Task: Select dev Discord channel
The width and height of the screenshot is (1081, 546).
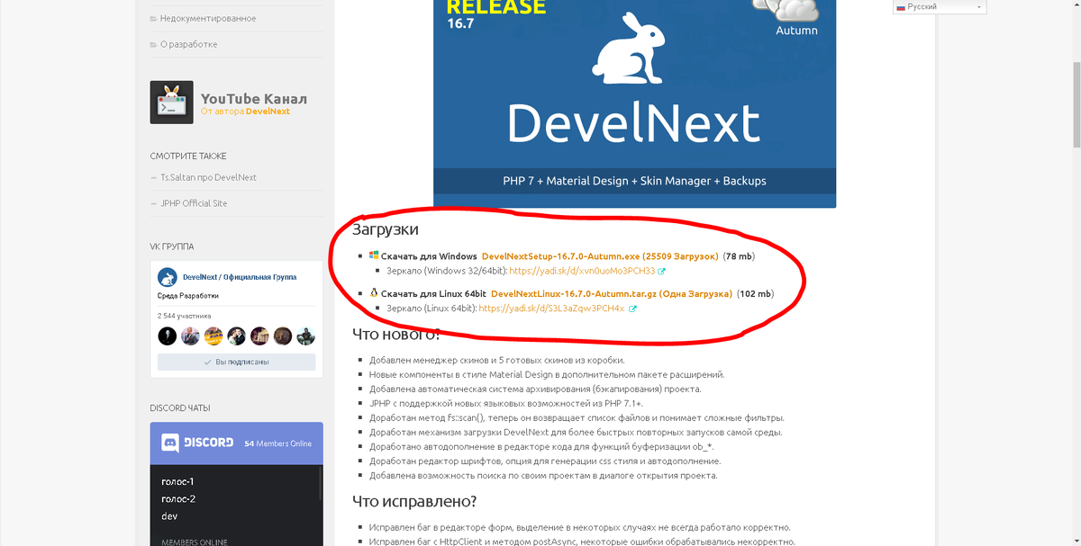Action: 168,516
